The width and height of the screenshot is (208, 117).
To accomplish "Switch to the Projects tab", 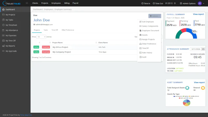I will click(x=37, y=30).
